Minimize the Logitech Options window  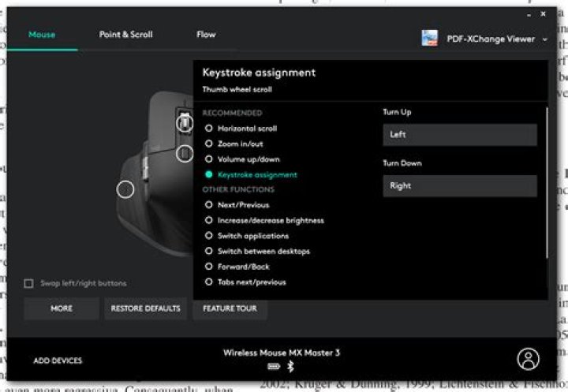tap(529, 15)
